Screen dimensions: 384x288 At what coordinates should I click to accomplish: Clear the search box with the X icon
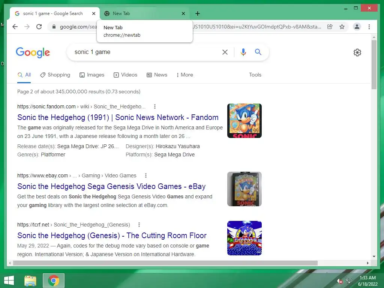[x=225, y=52]
